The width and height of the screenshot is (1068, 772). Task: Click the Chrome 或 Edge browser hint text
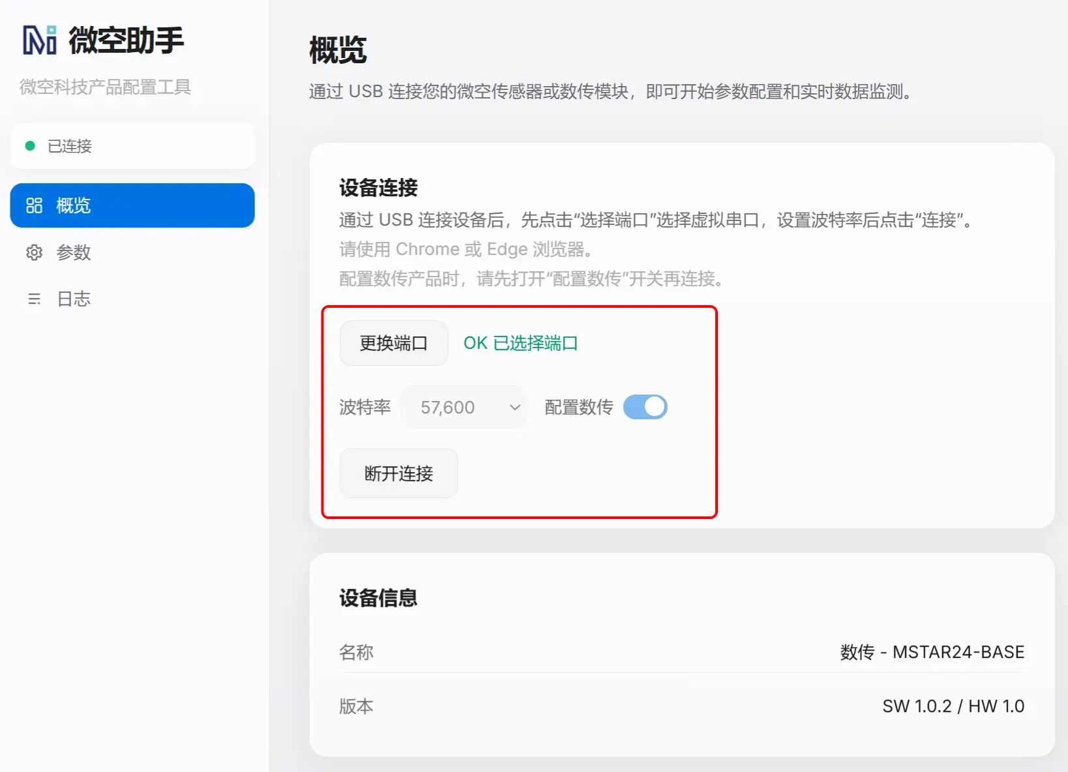point(466,249)
